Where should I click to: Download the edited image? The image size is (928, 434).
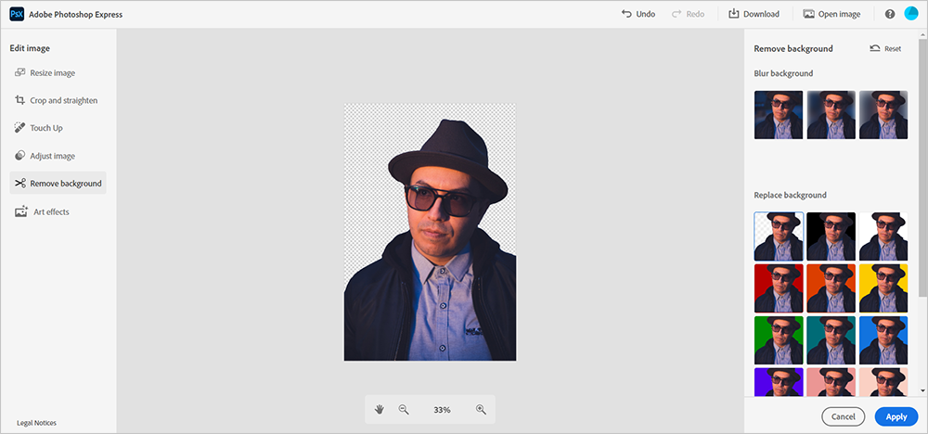click(x=754, y=15)
